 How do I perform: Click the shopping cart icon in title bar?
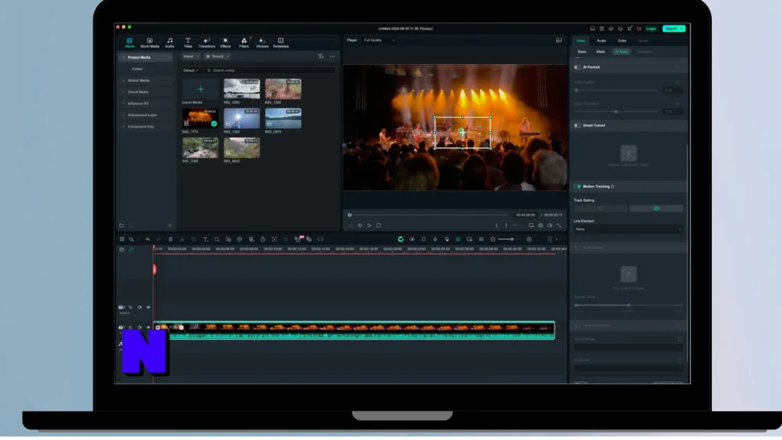point(639,28)
